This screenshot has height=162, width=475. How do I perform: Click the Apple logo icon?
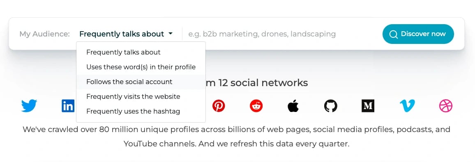[293, 106]
